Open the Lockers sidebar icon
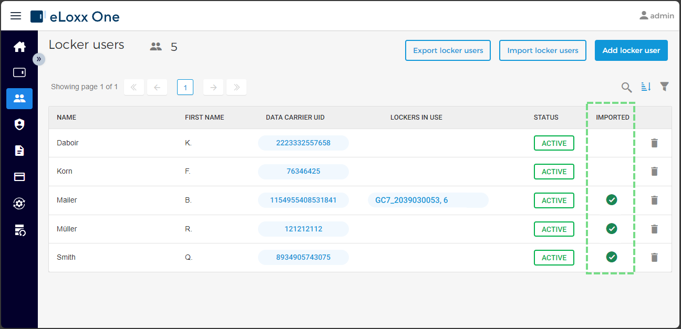The width and height of the screenshot is (681, 329). (19, 72)
